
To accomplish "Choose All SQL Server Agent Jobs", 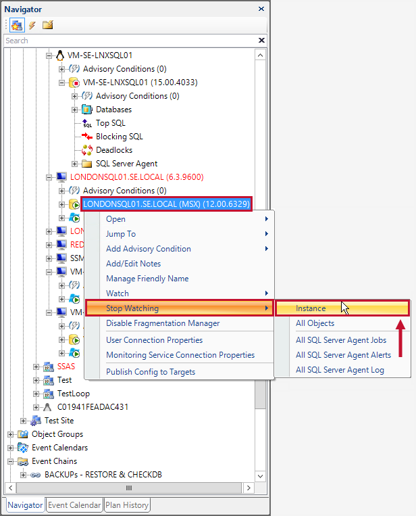I will coord(340,339).
